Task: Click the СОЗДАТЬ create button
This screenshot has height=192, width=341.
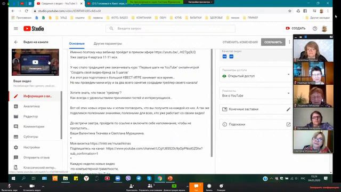Action: point(296,28)
